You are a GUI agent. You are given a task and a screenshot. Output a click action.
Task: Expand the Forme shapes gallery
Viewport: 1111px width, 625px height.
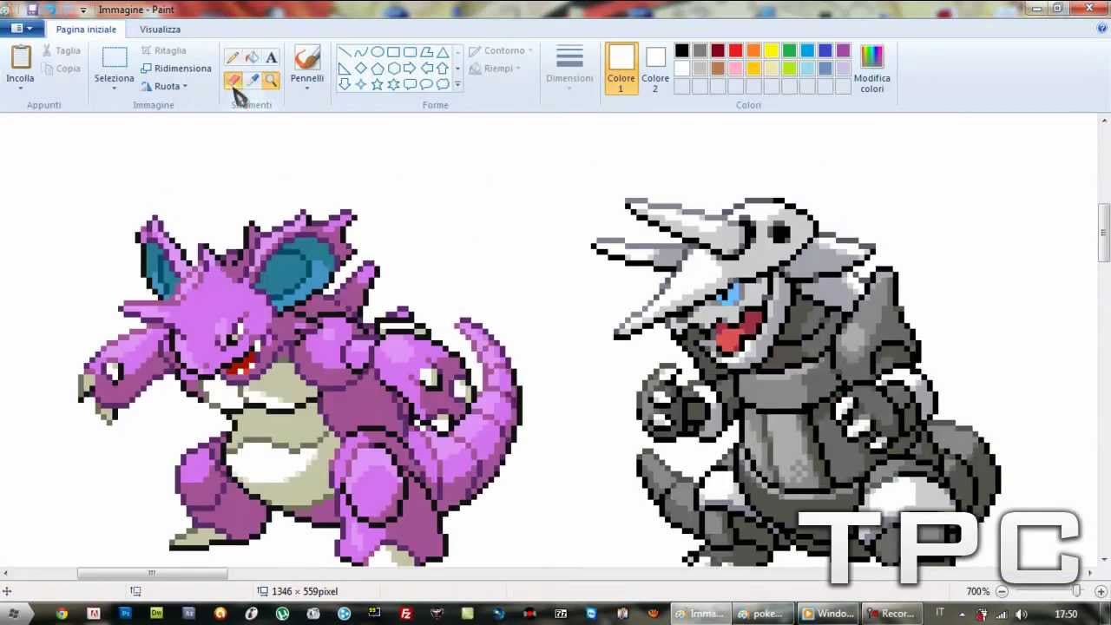(458, 85)
